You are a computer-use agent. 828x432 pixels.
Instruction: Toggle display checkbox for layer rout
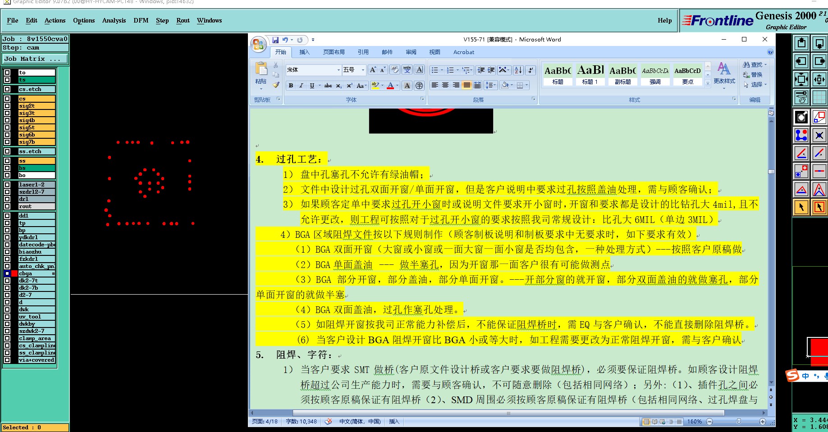pyautogui.click(x=7, y=206)
